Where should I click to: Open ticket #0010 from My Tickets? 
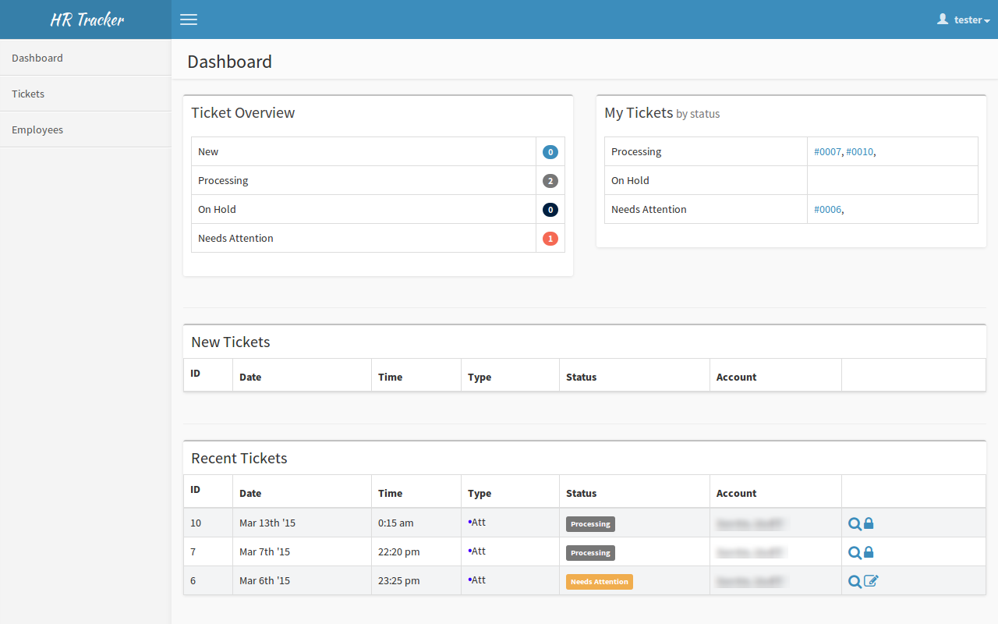coord(860,151)
